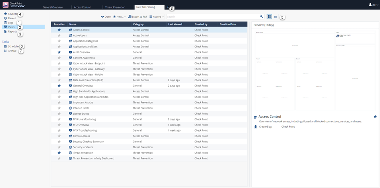Toggle favorite star in preview panel
This screenshot has width=380, height=188.
click(x=376, y=117)
